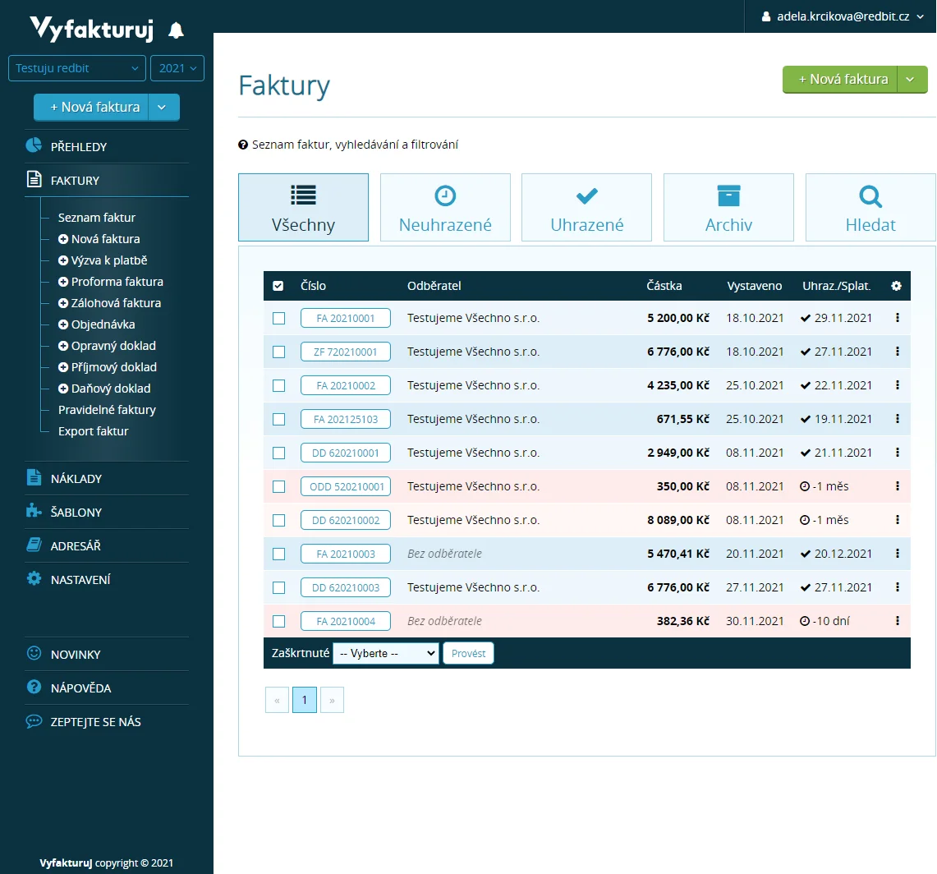
Task: Go to pagination page 1
Action: (x=305, y=700)
